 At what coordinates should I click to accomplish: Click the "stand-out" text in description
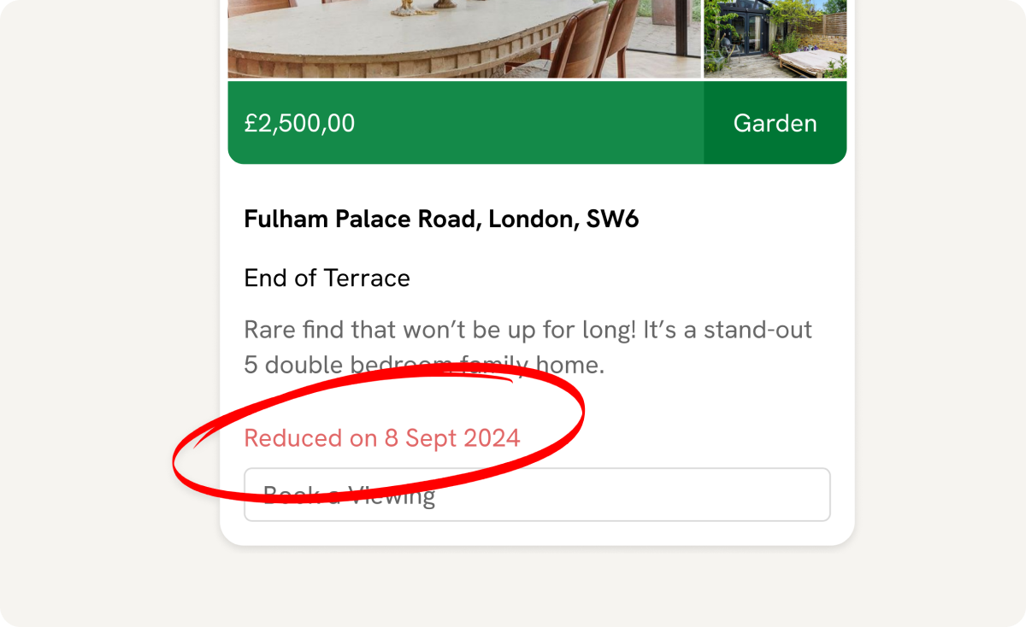(x=758, y=330)
